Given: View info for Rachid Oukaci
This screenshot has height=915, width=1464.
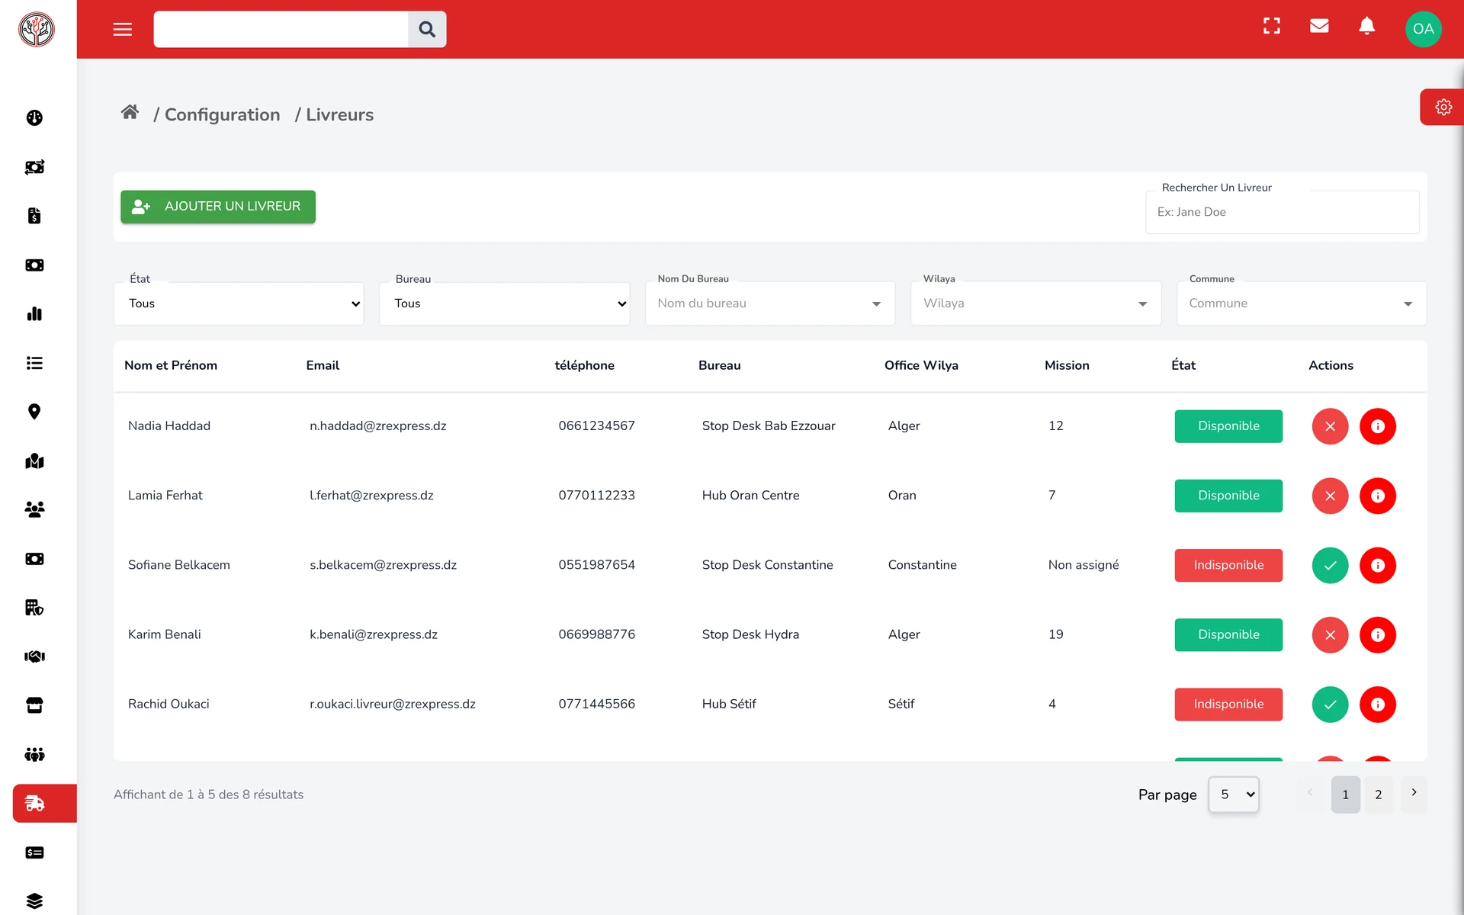Looking at the screenshot, I should point(1378,705).
